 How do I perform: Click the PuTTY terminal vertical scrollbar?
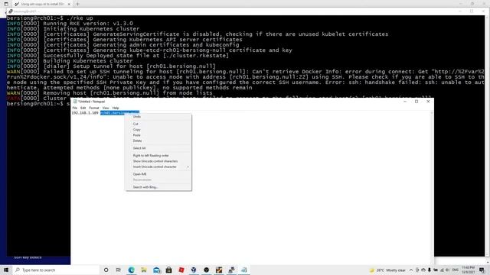pyautogui.click(x=487, y=136)
